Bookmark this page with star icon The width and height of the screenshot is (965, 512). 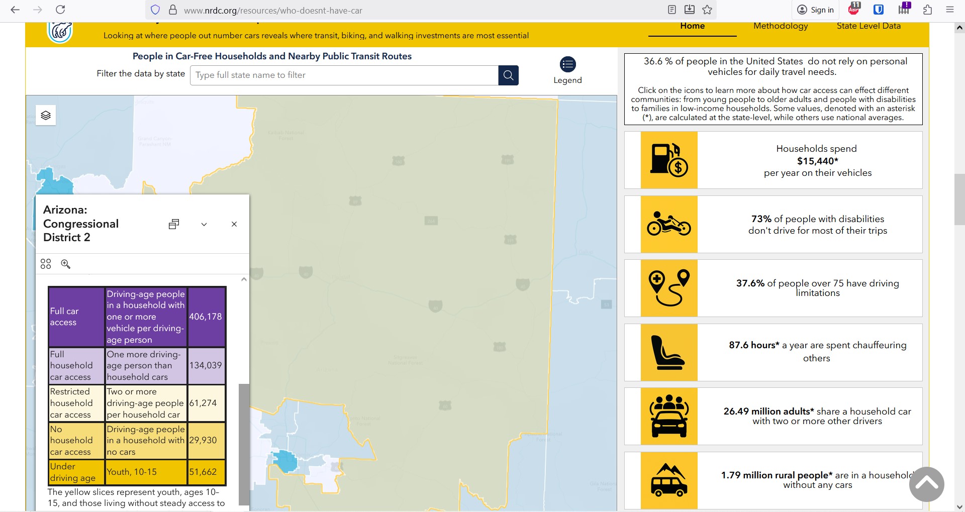point(707,10)
